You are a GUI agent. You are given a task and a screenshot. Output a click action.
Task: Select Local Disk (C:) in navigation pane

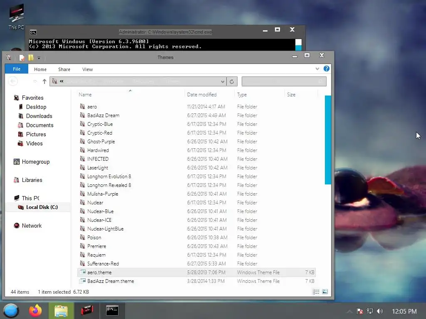pos(42,207)
